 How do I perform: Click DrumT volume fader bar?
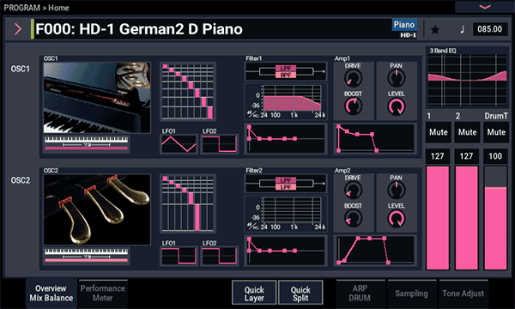(495, 218)
